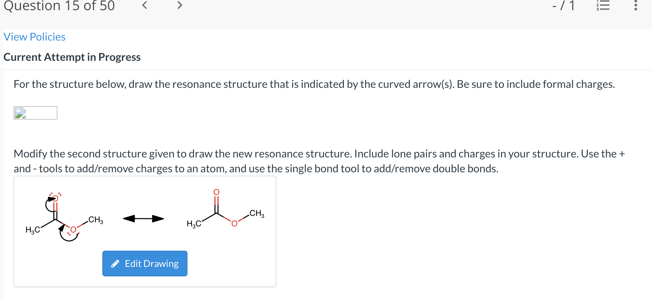The height and width of the screenshot is (300, 652).
Task: Select the red carbonyl O in the right structure
Action: pyautogui.click(x=217, y=192)
